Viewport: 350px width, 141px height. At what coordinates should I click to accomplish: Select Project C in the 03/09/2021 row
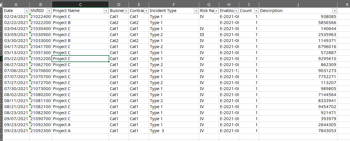80,35
